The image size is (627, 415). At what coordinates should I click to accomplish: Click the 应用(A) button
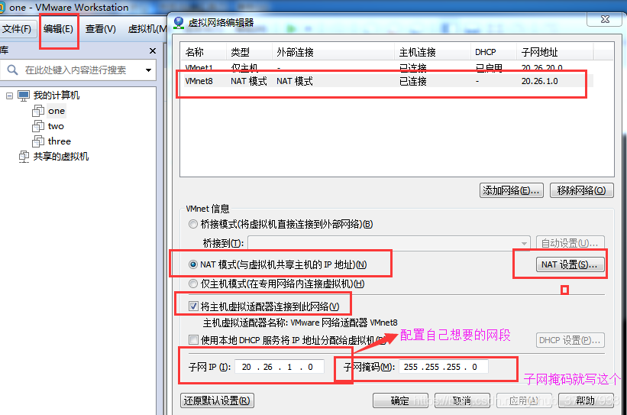click(x=524, y=400)
